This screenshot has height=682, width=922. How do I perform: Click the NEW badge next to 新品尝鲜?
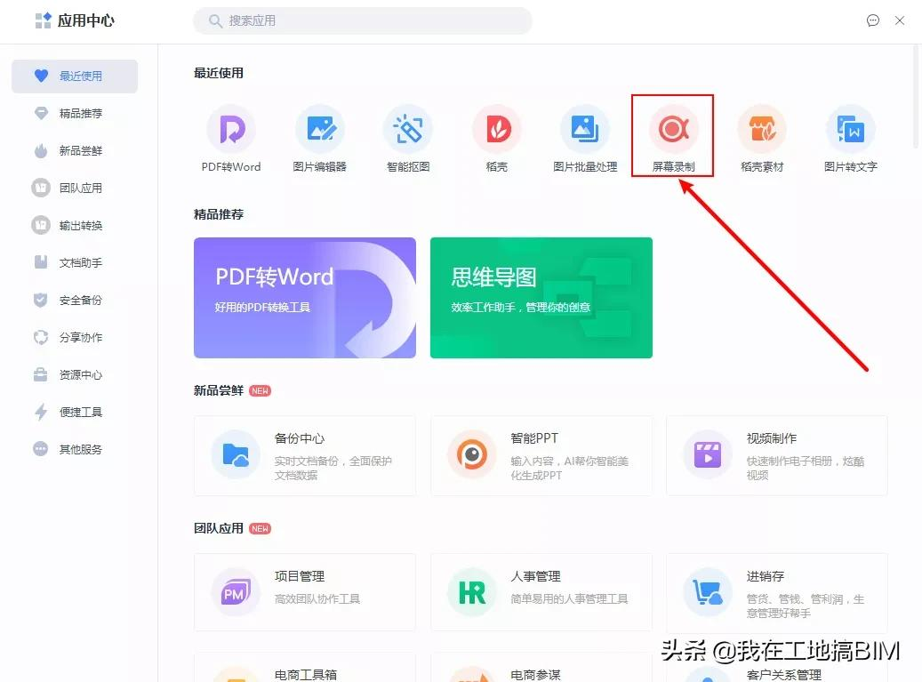[260, 390]
